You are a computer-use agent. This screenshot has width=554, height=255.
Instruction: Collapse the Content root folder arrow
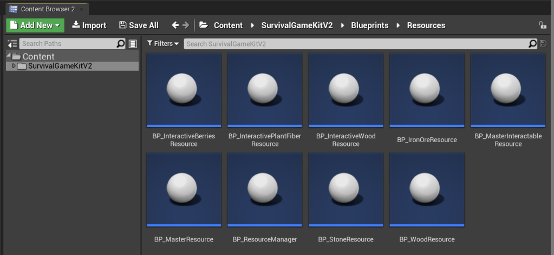pyautogui.click(x=9, y=56)
